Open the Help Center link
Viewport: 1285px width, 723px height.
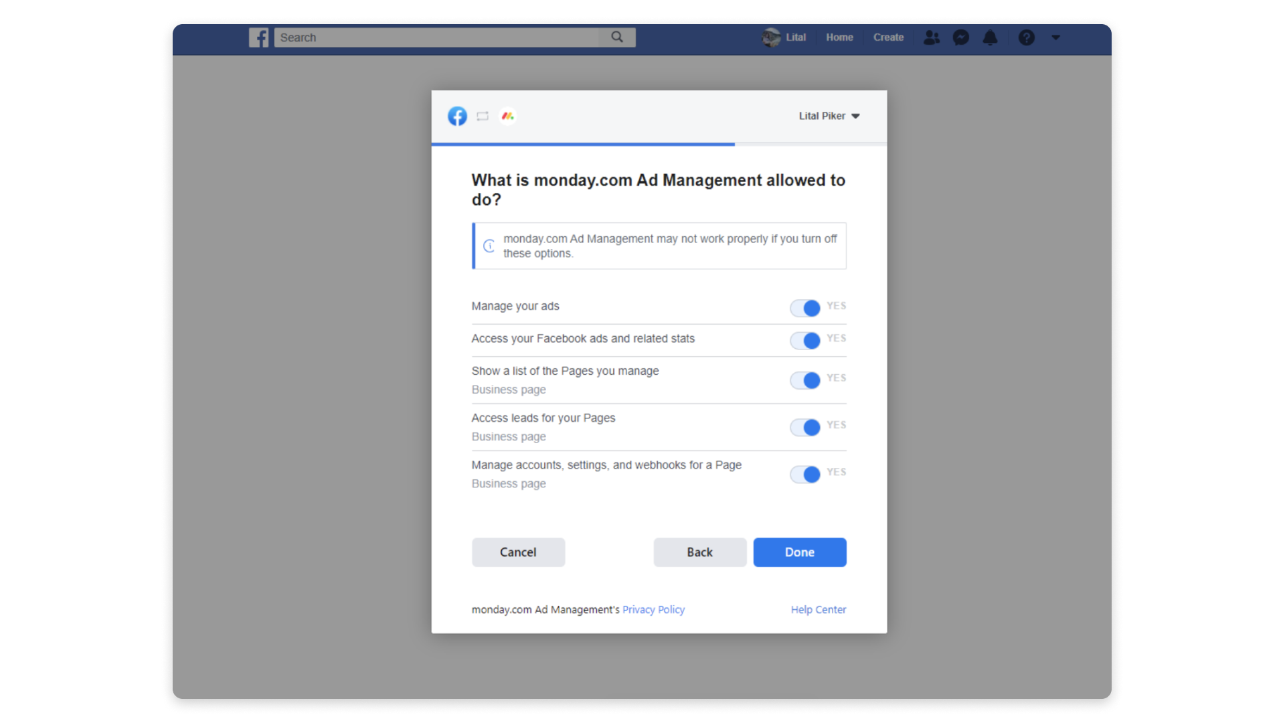tap(819, 610)
